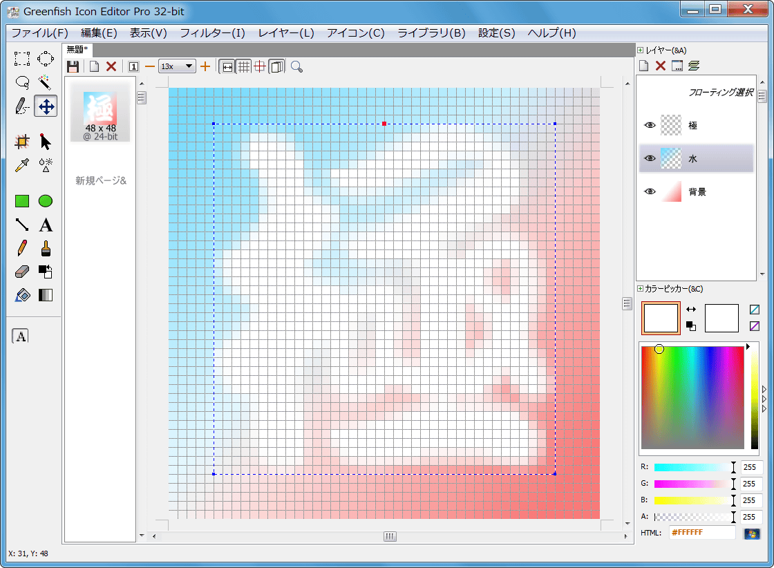The image size is (774, 568).
Task: Hide the 背景 layer
Action: click(650, 191)
